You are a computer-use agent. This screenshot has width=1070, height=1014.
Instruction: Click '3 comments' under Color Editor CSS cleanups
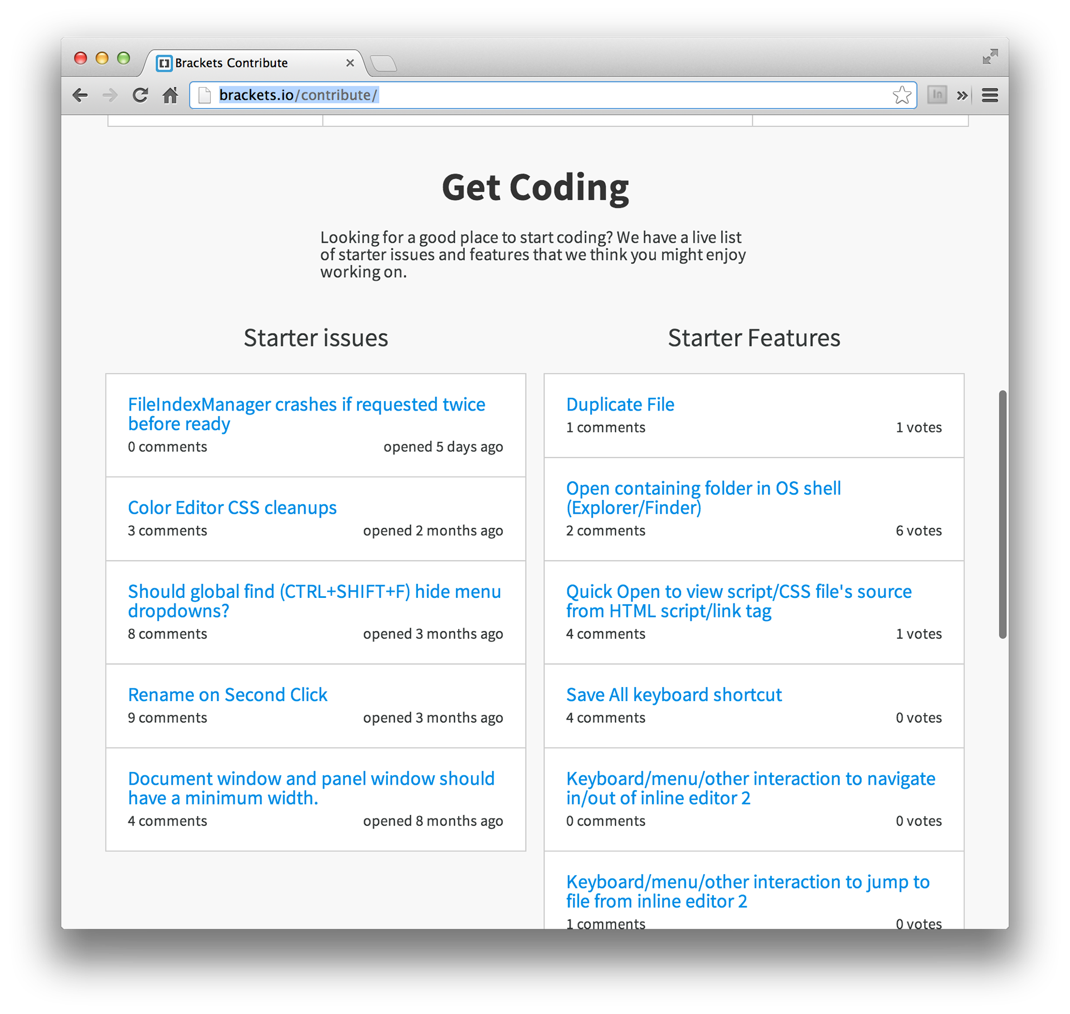pos(167,530)
